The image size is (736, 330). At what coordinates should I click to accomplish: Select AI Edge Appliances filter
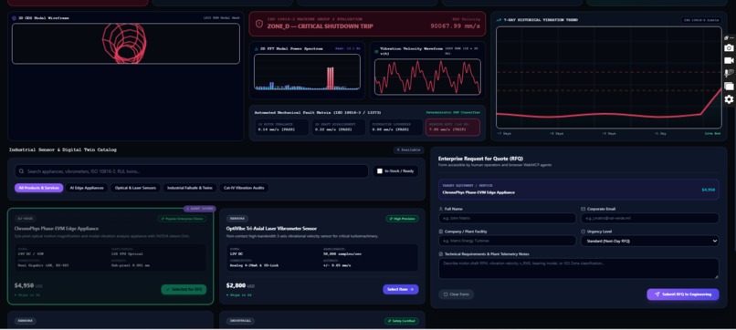click(87, 188)
